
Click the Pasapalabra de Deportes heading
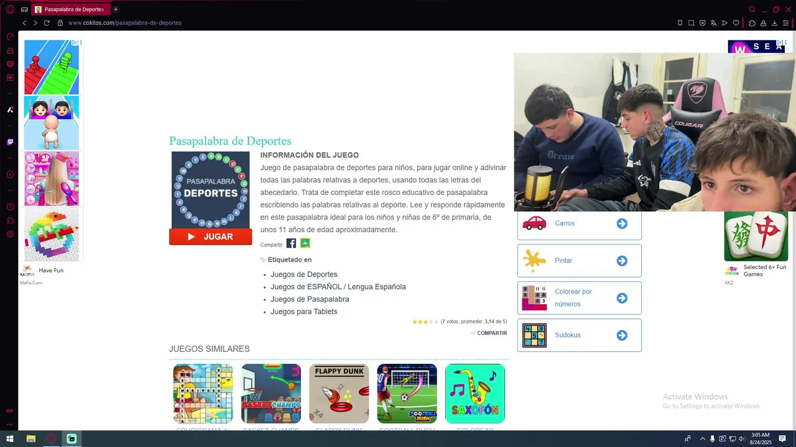(230, 141)
